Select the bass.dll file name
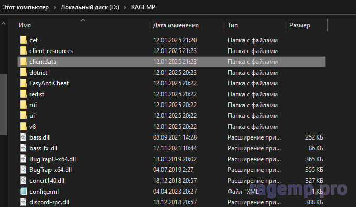This screenshot has width=356, height=207. pos(40,137)
